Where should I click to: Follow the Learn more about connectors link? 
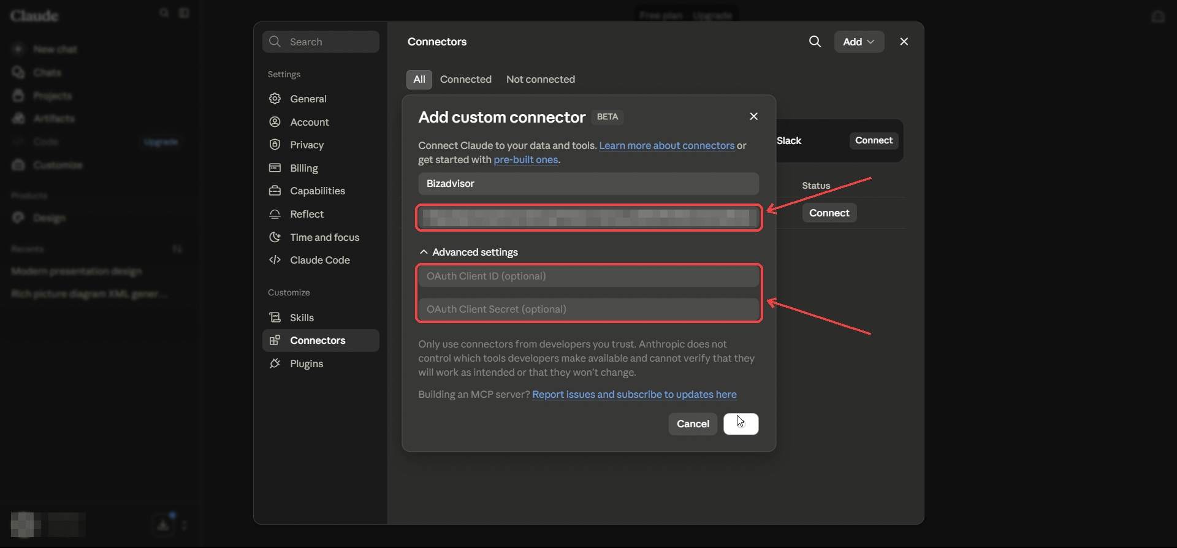(x=667, y=145)
